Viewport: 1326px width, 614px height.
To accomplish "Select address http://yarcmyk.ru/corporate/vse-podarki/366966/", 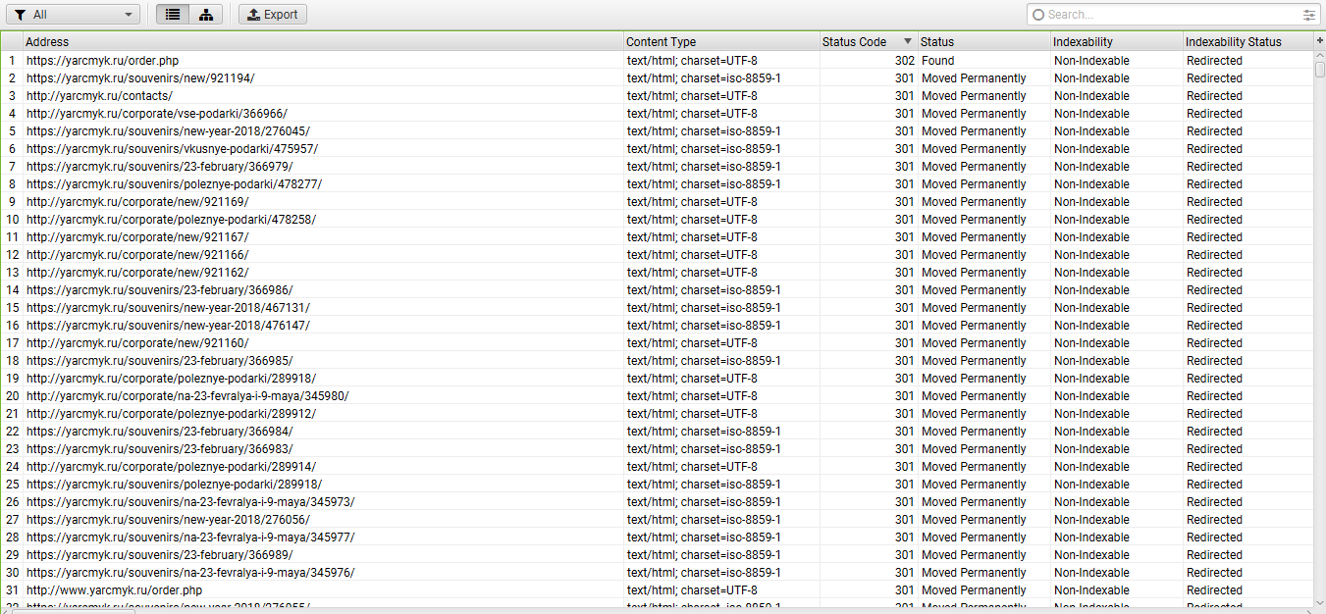I will (x=156, y=114).
